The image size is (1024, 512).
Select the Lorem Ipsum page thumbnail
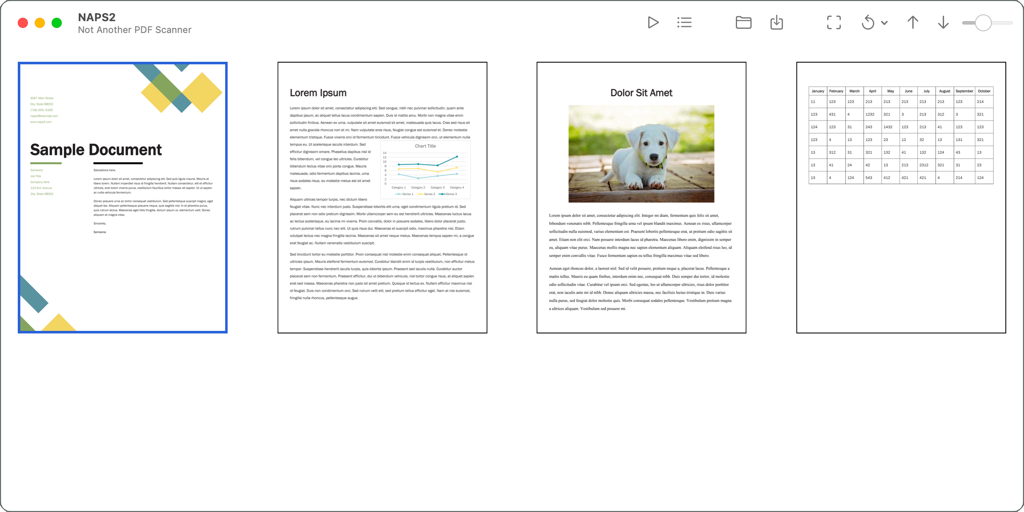point(382,198)
